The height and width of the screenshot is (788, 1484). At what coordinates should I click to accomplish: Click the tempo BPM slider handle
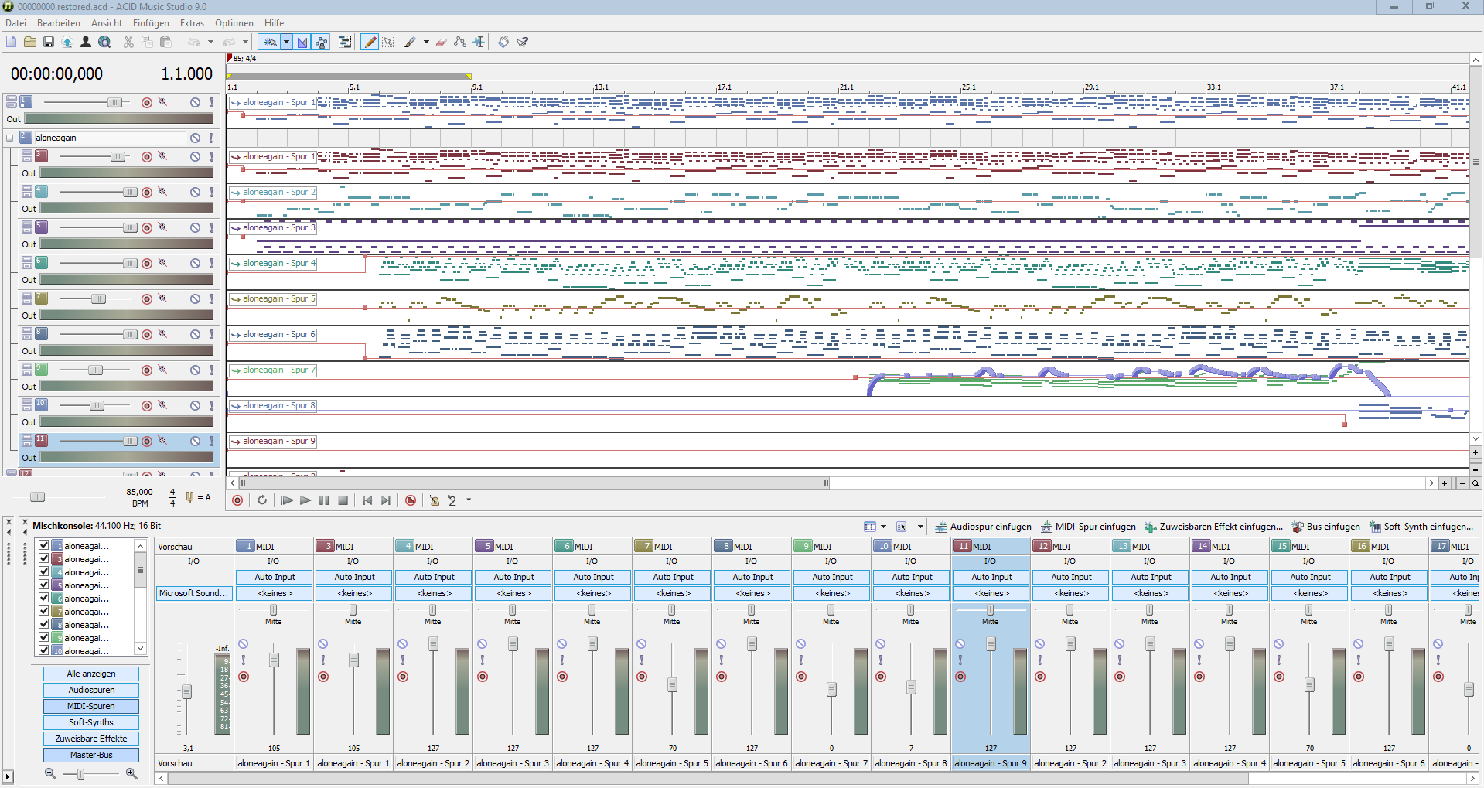[37, 496]
